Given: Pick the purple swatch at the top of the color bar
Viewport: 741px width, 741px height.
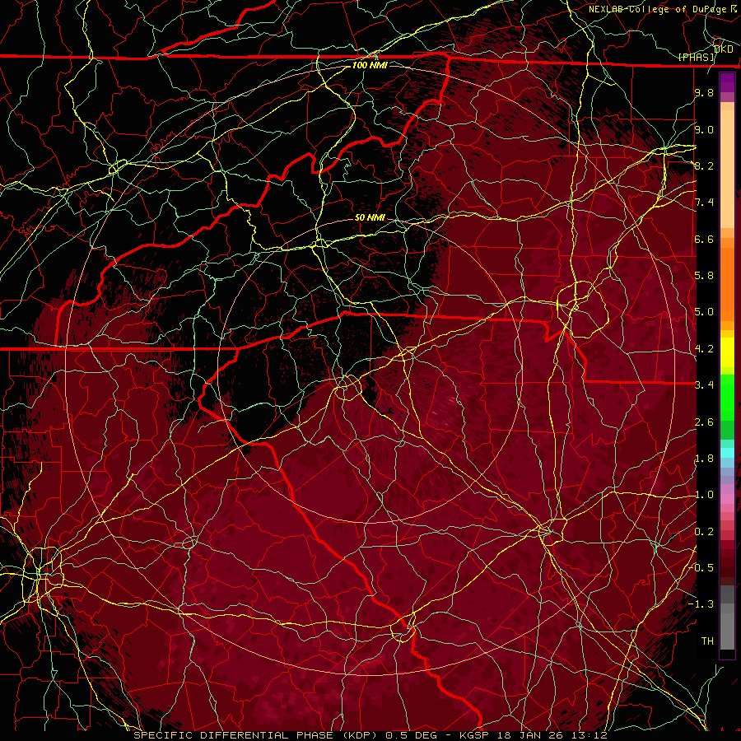Looking at the screenshot, I should pos(727,82).
